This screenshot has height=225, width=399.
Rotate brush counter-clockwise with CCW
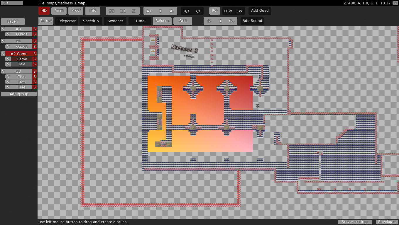click(228, 11)
